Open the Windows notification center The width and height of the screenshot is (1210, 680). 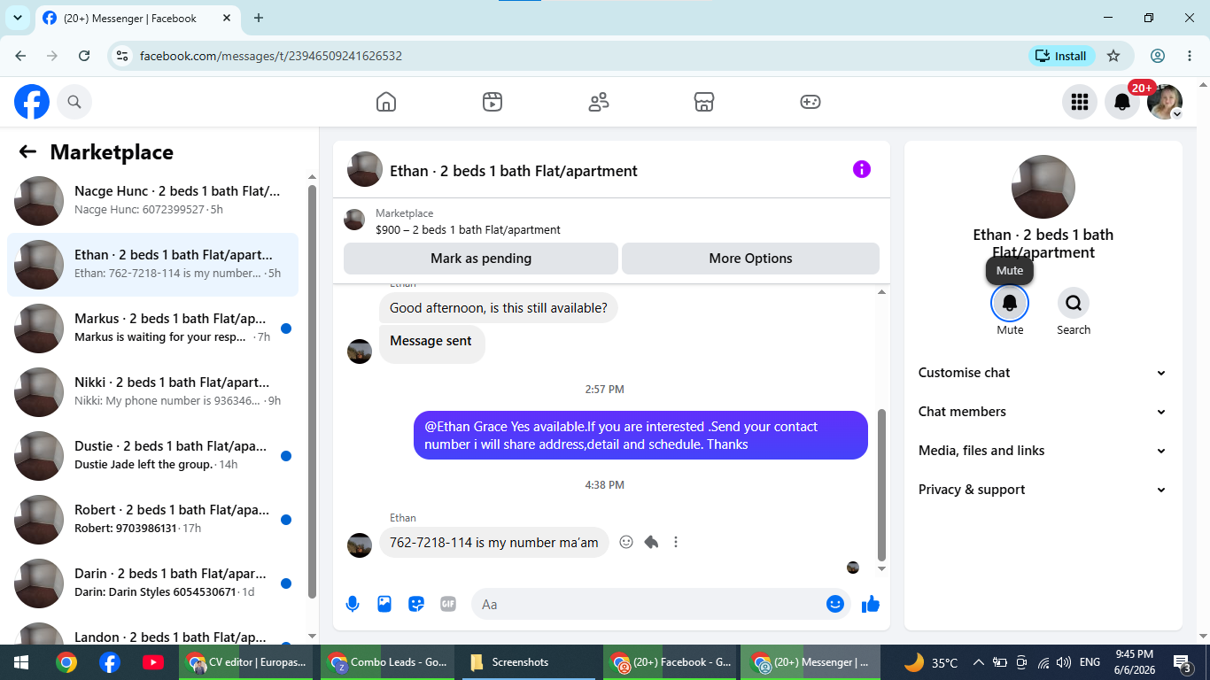coord(1182,662)
